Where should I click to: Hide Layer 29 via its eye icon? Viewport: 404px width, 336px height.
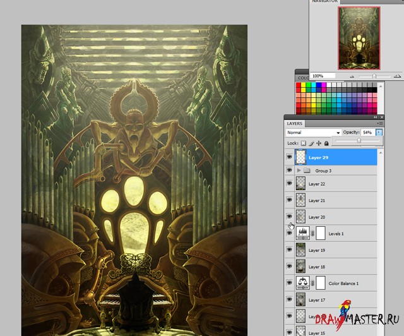(x=290, y=157)
